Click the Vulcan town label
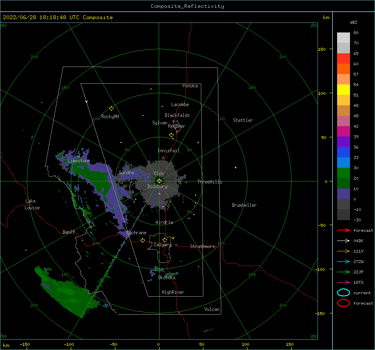This screenshot has height=350, width=375. pos(212,309)
